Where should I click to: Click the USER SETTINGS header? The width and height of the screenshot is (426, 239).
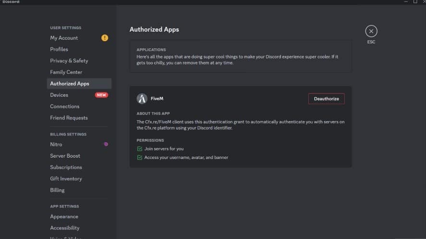pos(65,28)
